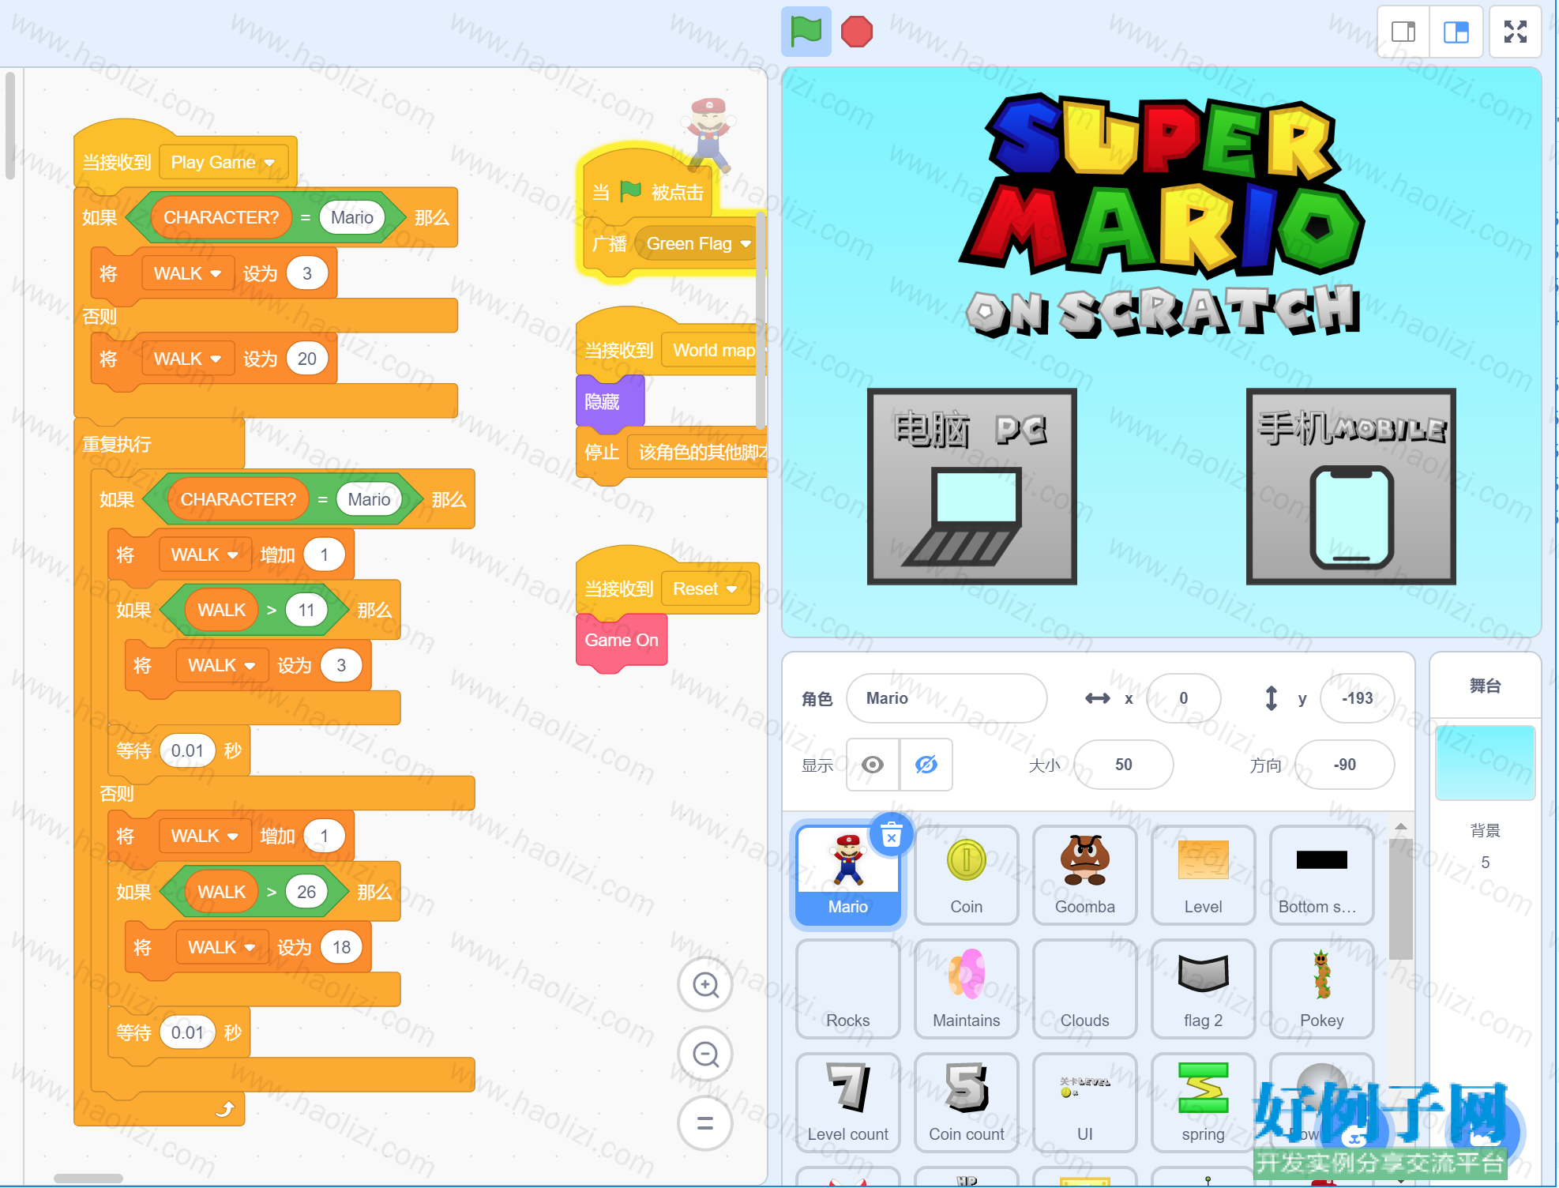Click the workspace vertical scrollbar at left
The width and height of the screenshot is (1559, 1188).
(10, 126)
